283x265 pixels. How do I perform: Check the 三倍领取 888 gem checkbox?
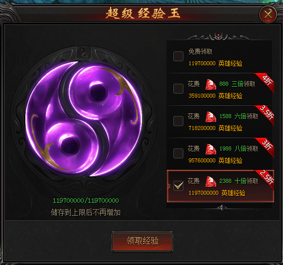coord(178,89)
